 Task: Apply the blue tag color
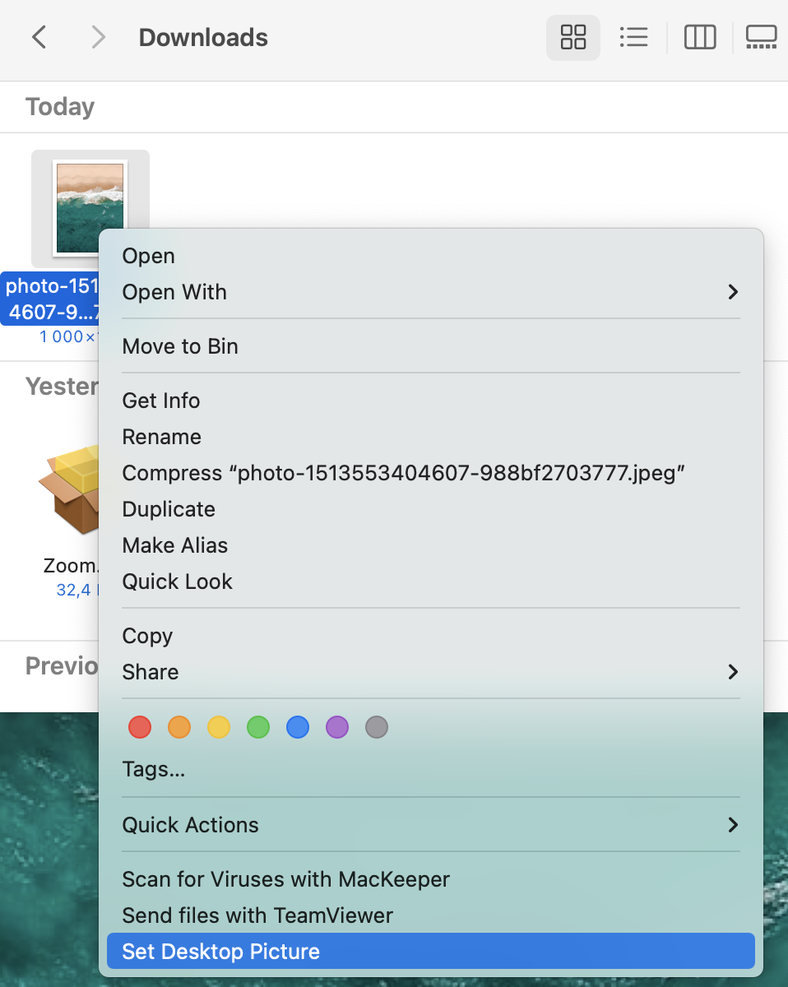pyautogui.click(x=298, y=727)
